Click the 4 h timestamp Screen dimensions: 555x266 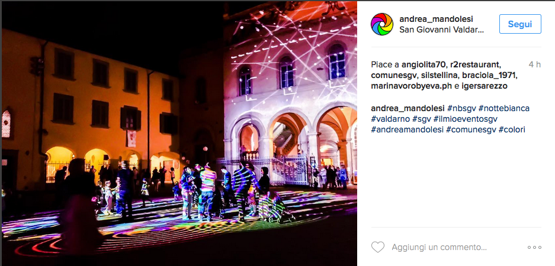534,64
